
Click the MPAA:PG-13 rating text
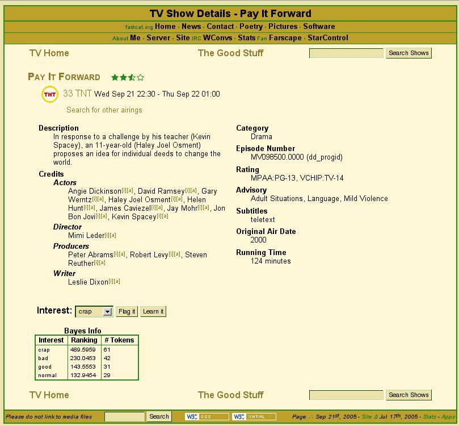(x=273, y=178)
